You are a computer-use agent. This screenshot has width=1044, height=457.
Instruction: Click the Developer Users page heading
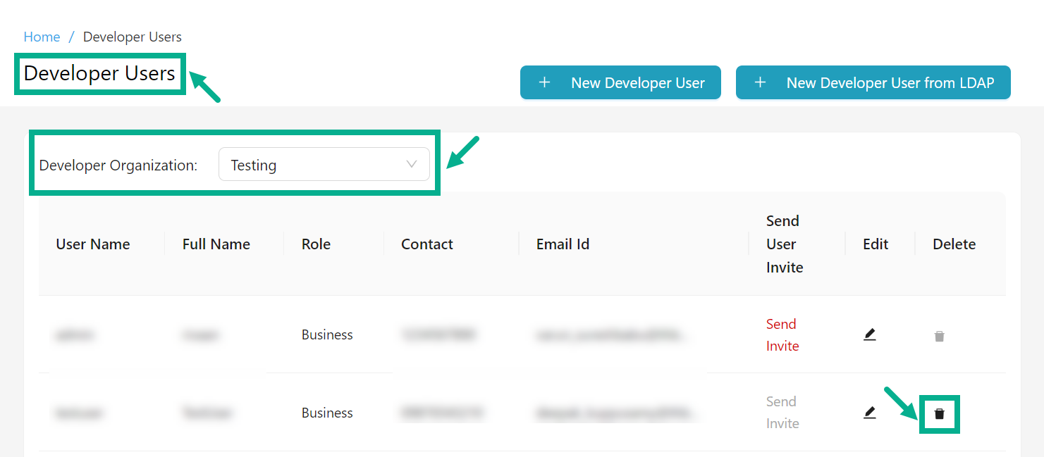[99, 73]
